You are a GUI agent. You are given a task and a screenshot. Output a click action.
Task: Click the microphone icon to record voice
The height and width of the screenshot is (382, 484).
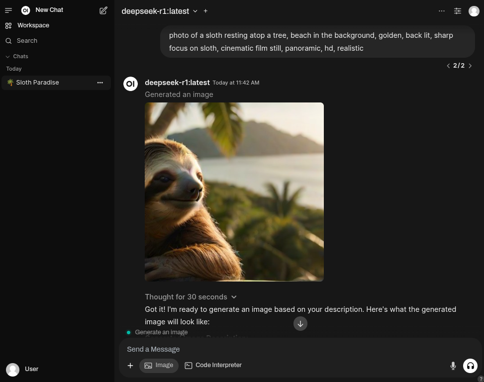453,366
